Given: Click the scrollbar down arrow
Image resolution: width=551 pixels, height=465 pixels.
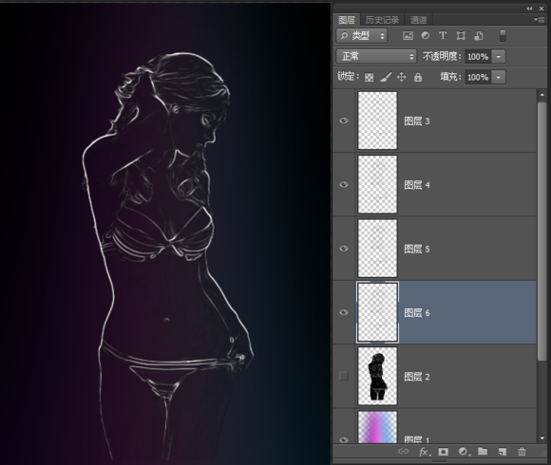Looking at the screenshot, I should [541, 438].
